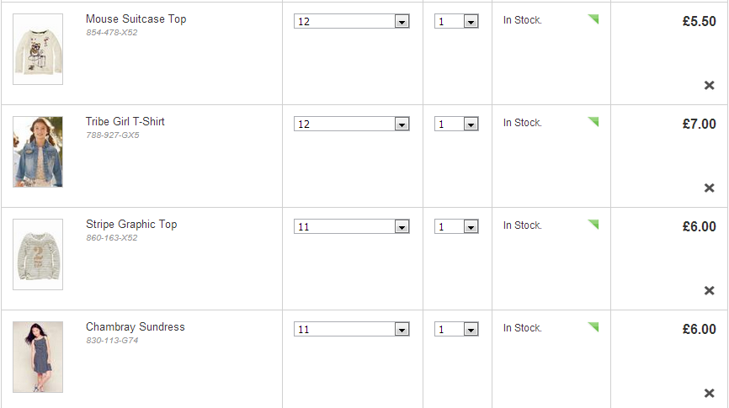Open size dropdown for Mouse Suitcase Top

click(352, 21)
